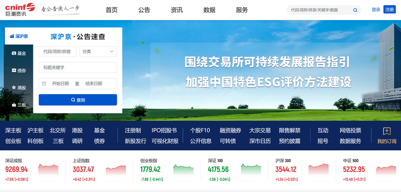The height and width of the screenshot is (192, 401).
Task: Open the 开始日期 date picker
Action: (61, 84)
